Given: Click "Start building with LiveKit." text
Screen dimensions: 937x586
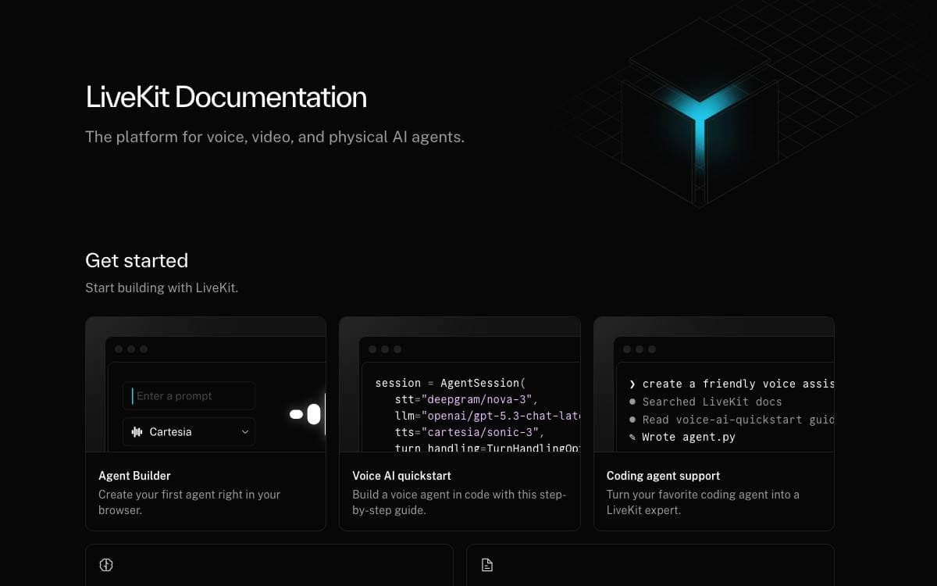Looking at the screenshot, I should point(162,288).
